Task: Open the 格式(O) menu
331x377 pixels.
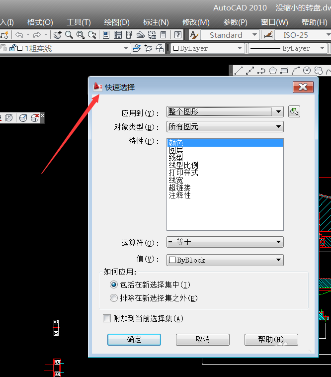Action: tap(40, 22)
